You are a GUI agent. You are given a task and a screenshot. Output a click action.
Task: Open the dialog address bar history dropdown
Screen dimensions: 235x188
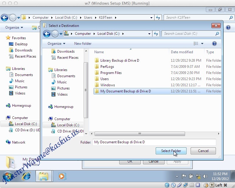(x=149, y=34)
